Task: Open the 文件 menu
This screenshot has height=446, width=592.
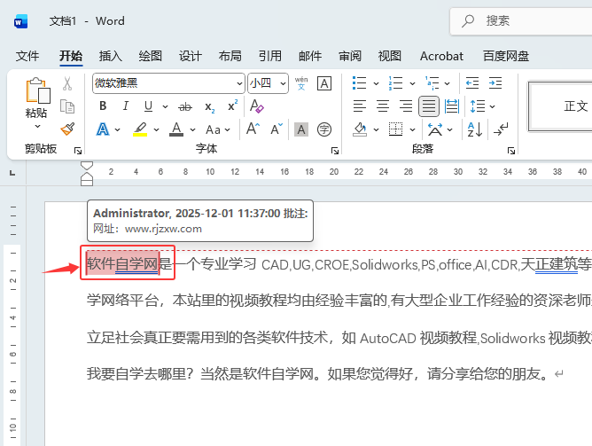Action: (x=27, y=56)
